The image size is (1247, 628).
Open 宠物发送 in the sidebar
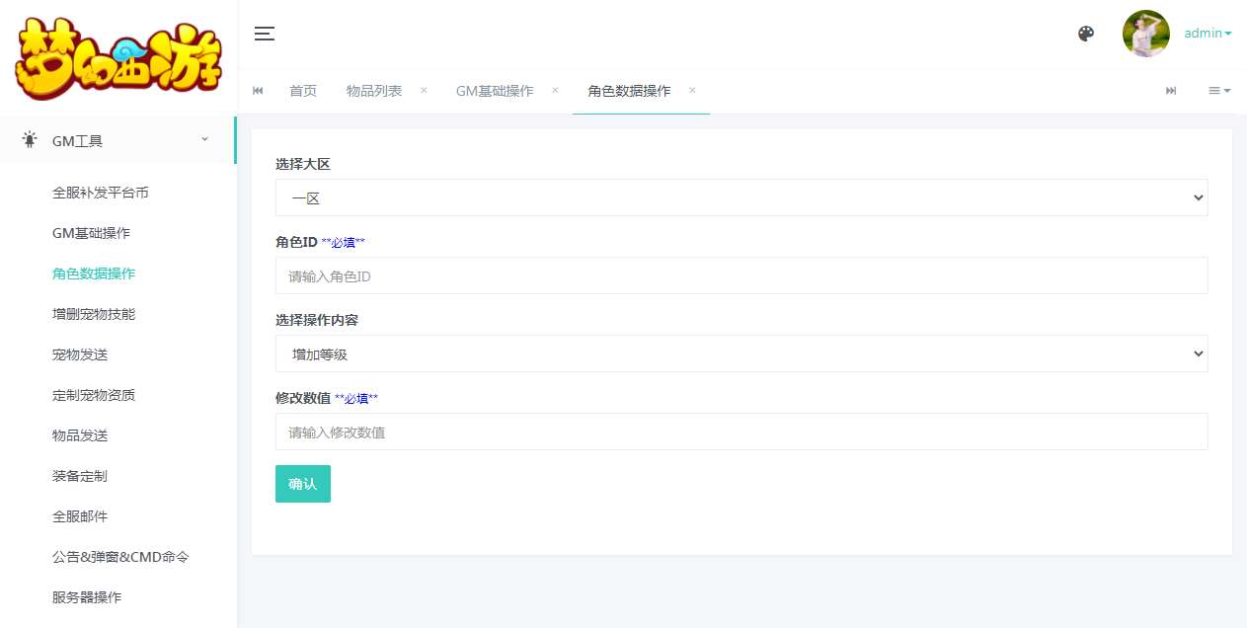coord(80,354)
